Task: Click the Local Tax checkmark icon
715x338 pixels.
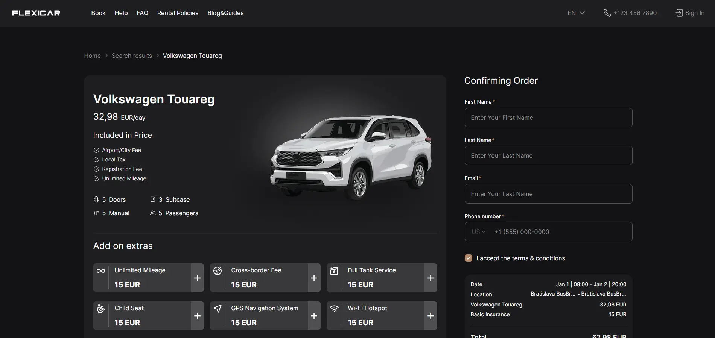Action: click(96, 160)
